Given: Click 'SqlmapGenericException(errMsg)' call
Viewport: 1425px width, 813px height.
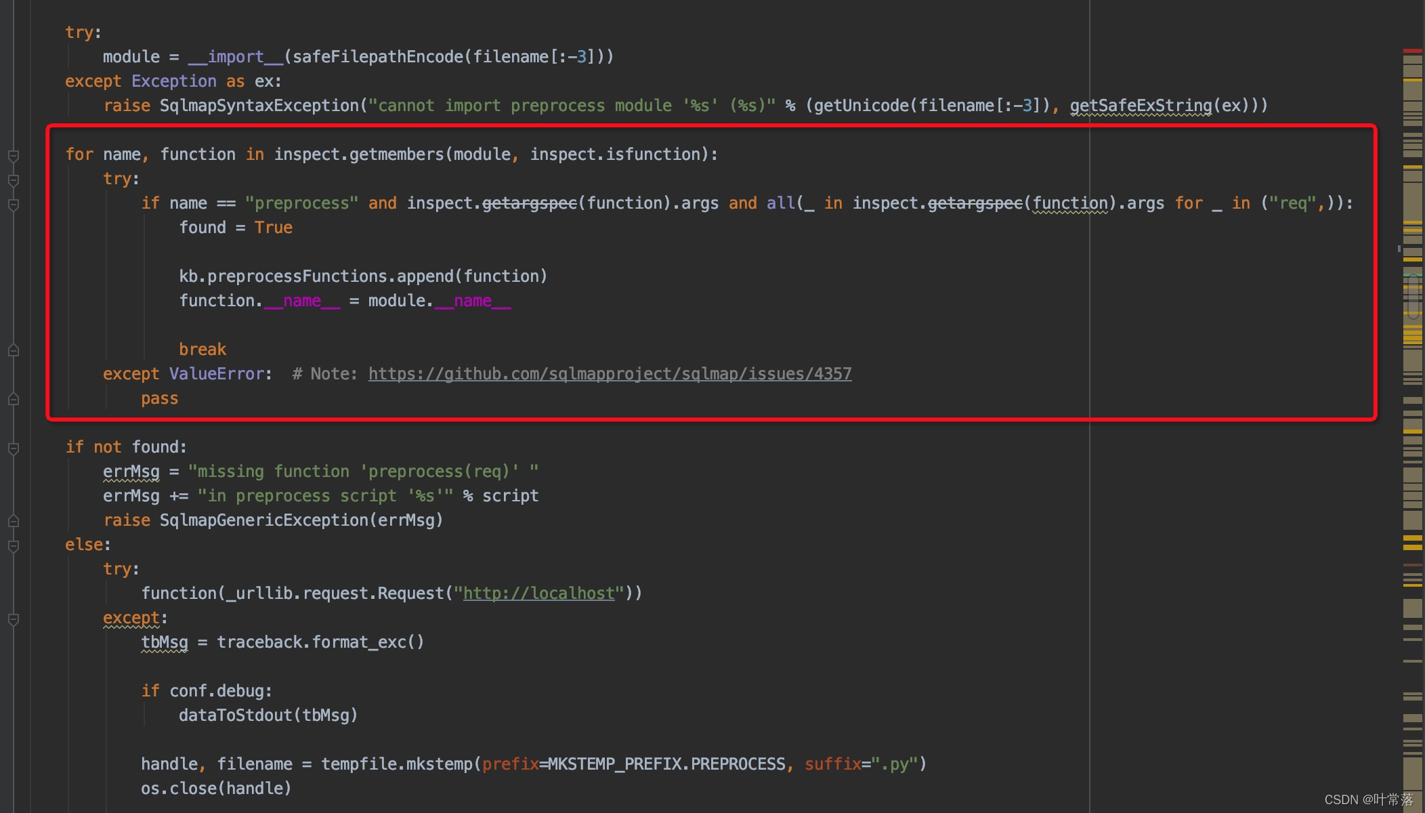Looking at the screenshot, I should tap(301, 520).
